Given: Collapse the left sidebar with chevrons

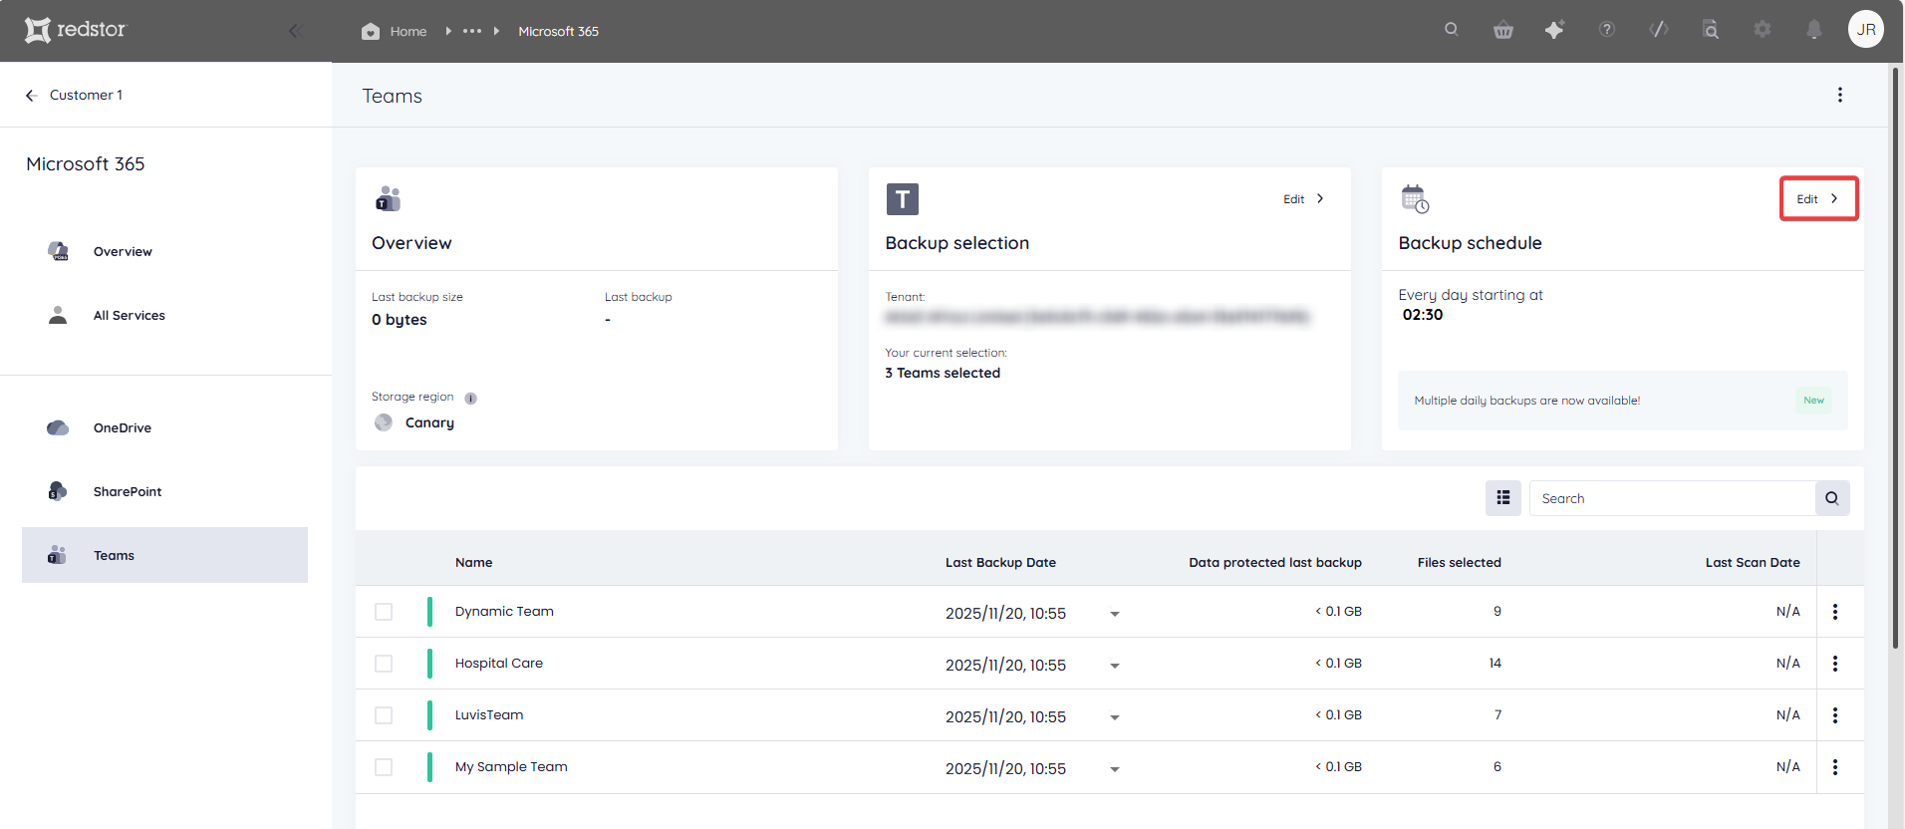Looking at the screenshot, I should (295, 31).
